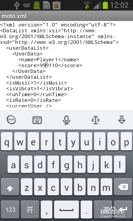Image resolution: width=133 pixels, height=221 pixels.
Task: Open the 符 symbols panel
Action: click(x=30, y=209)
